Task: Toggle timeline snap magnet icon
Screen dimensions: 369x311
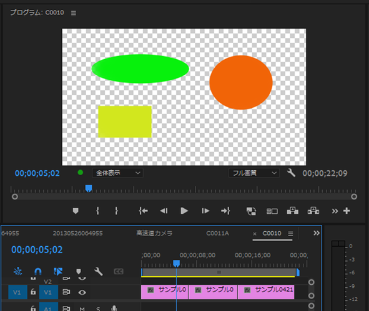Action: 38,272
